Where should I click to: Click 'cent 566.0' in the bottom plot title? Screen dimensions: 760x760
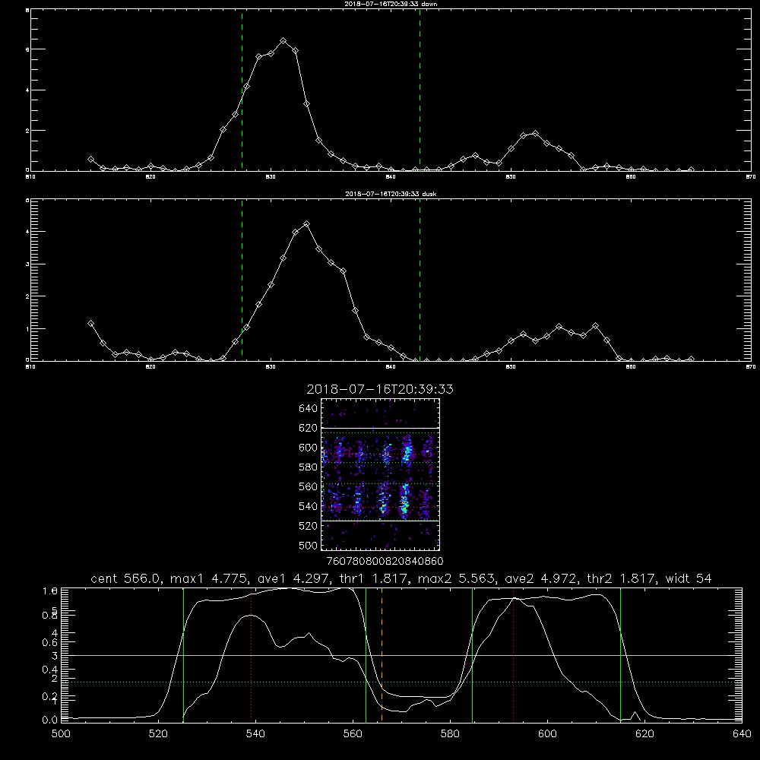[126, 578]
